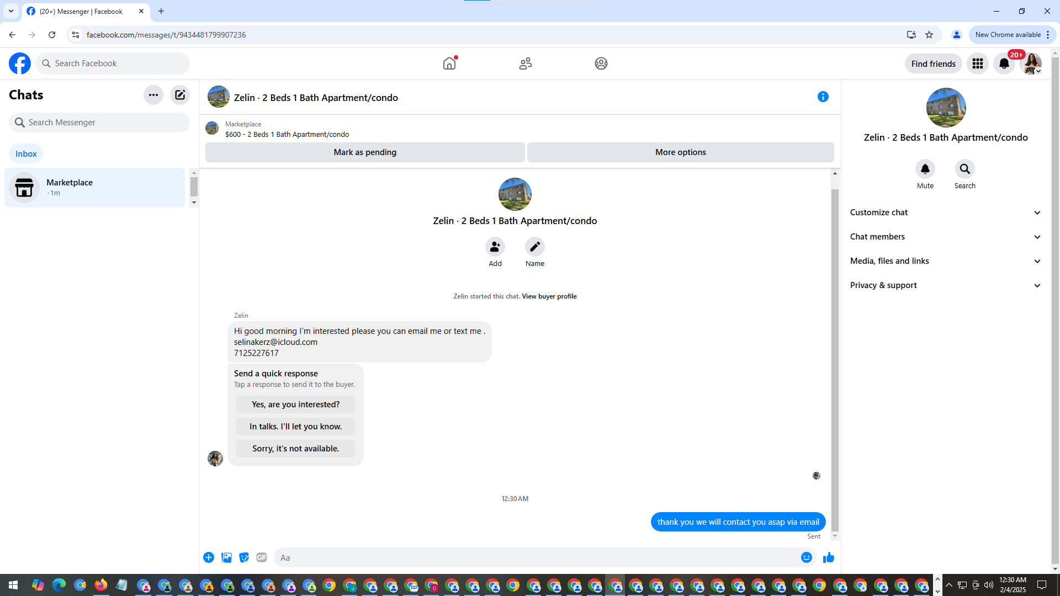Expand Media, files and links section
Viewport: 1060px width, 596px height.
coord(946,261)
